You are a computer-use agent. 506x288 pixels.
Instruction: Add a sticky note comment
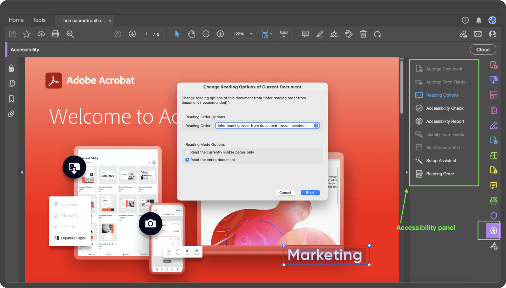pyautogui.click(x=305, y=34)
